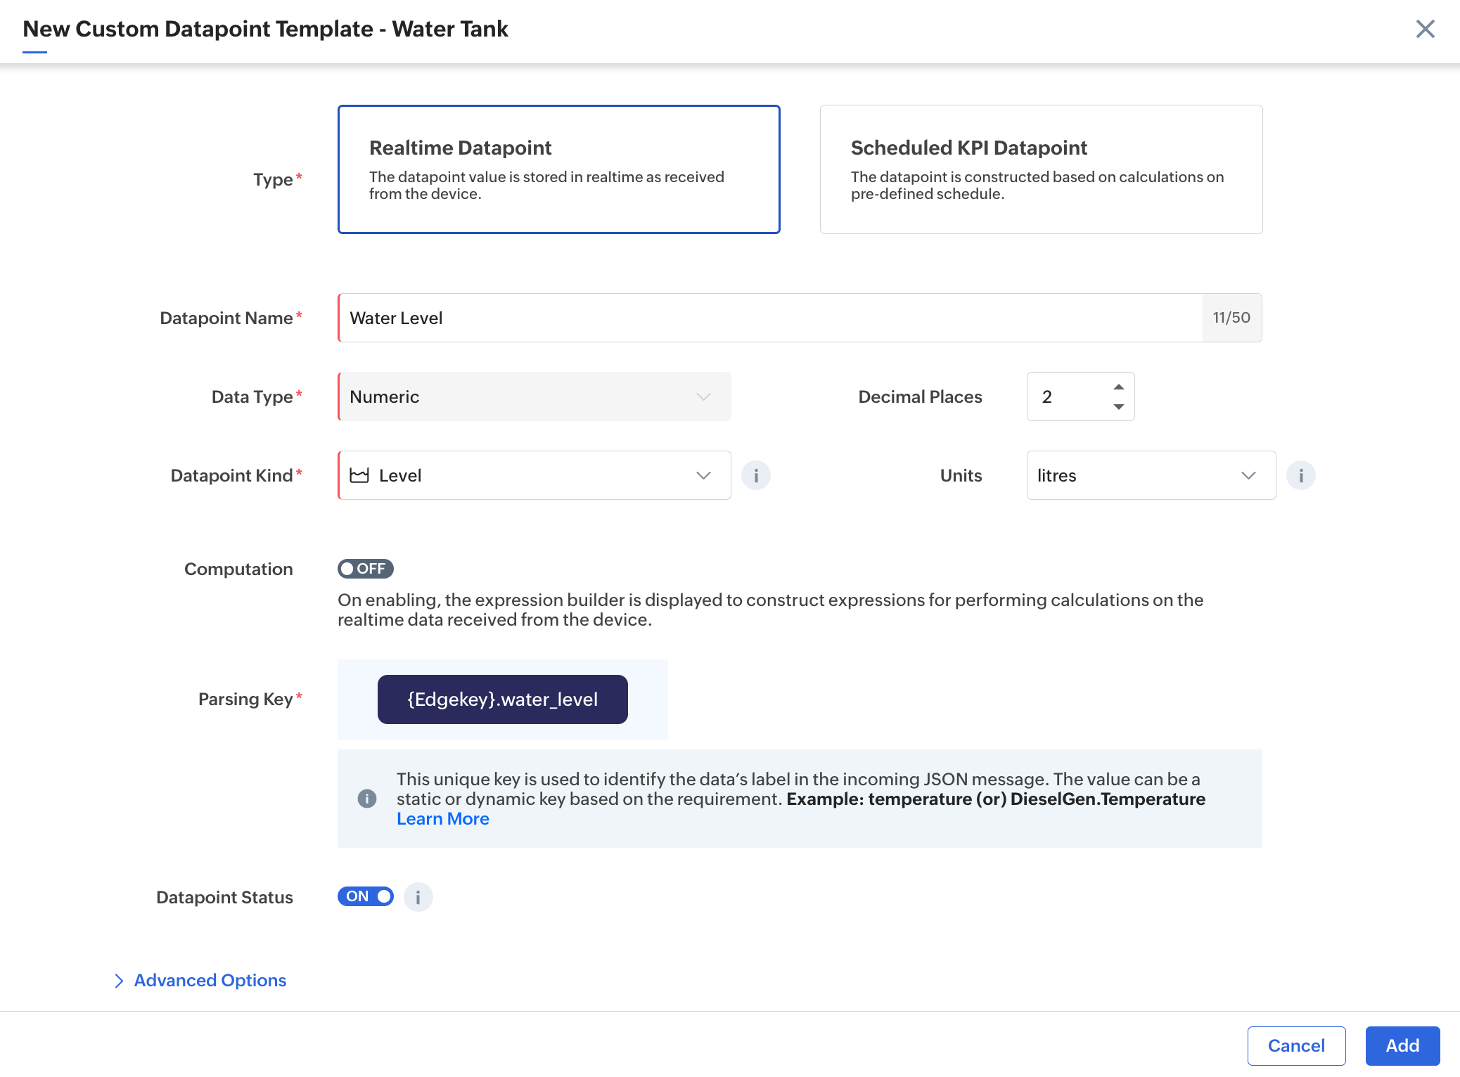Click the info icon beside Datapoint Kind

coord(756,476)
